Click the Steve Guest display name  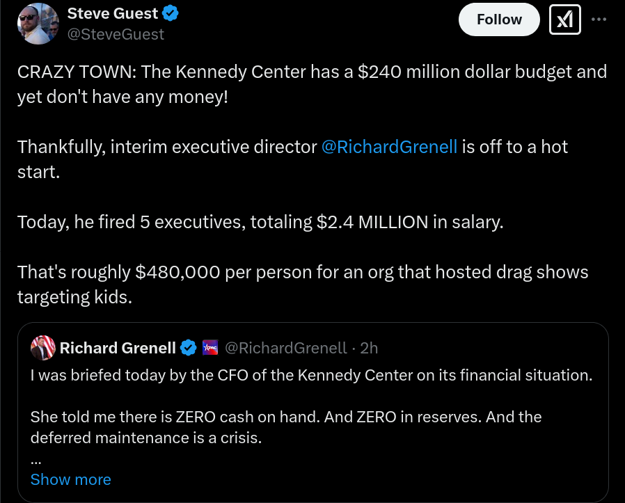(113, 13)
